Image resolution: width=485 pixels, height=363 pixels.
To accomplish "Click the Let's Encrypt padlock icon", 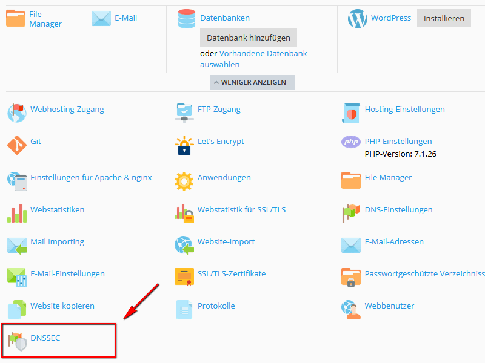I will pyautogui.click(x=184, y=145).
